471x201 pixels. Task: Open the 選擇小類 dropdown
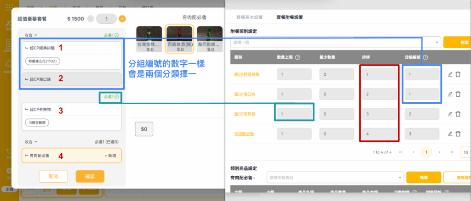(336, 43)
